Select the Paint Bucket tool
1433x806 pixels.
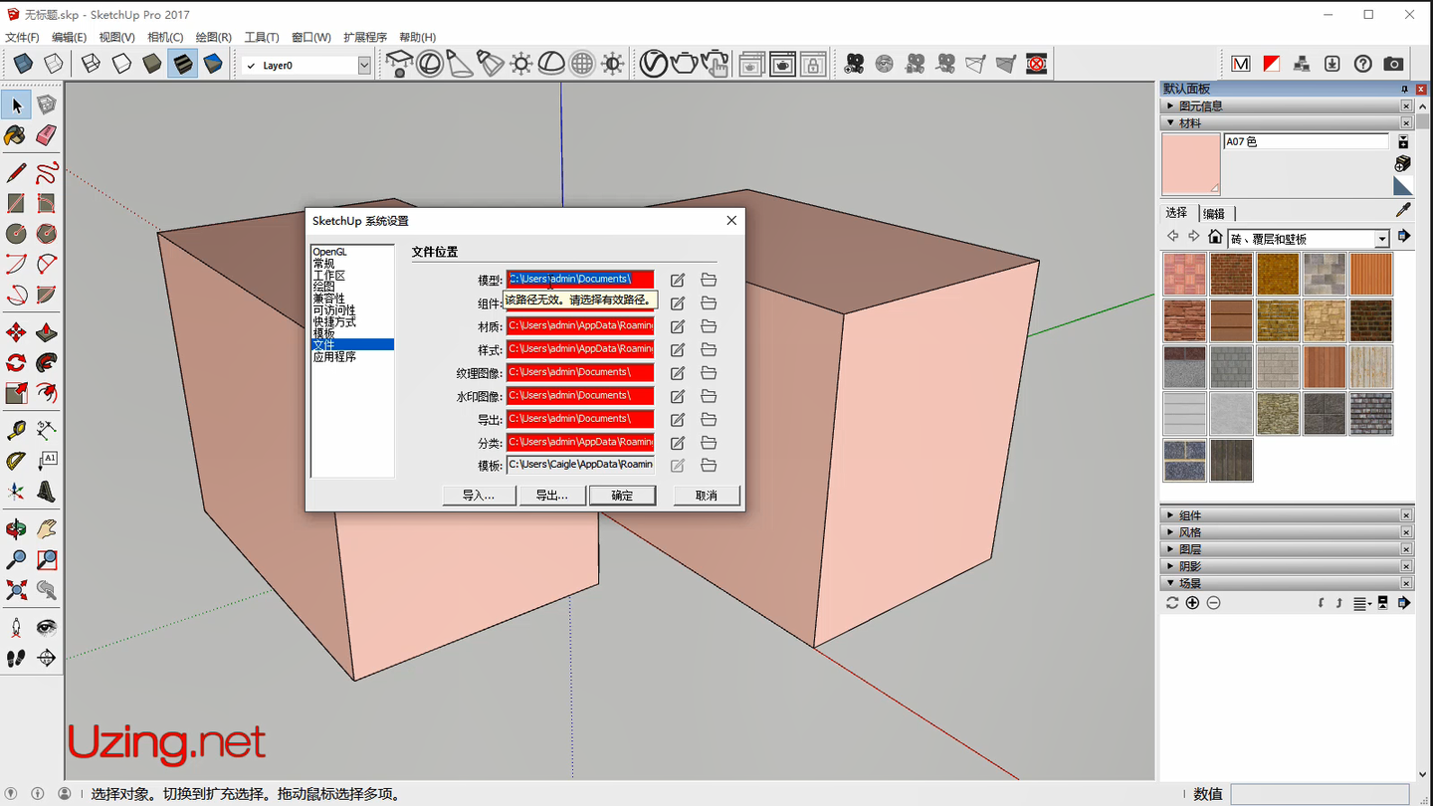(x=16, y=135)
